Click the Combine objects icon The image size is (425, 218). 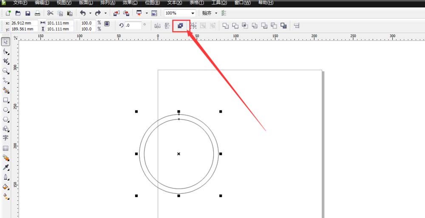point(181,26)
